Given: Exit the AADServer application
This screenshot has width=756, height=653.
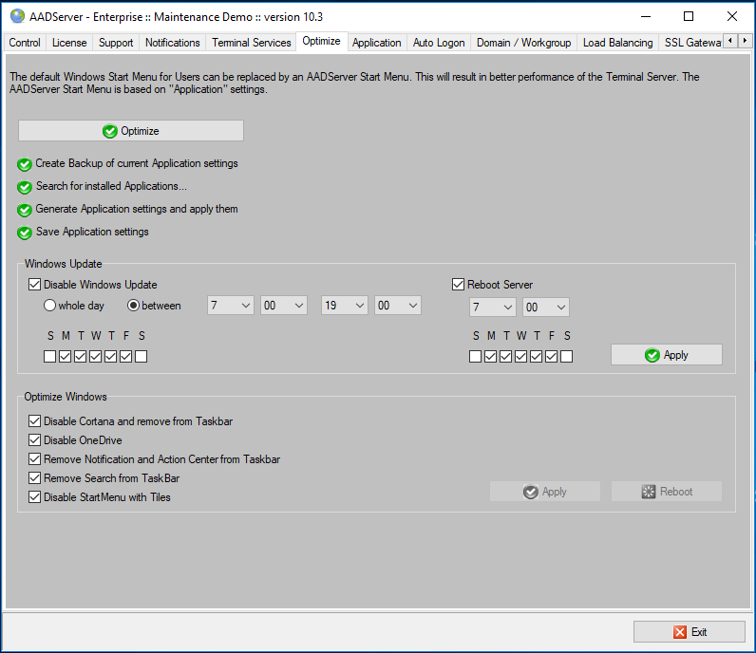Looking at the screenshot, I should pos(689,632).
